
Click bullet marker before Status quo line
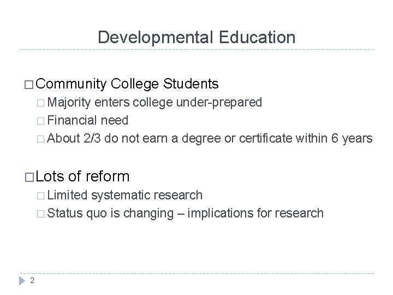(43, 213)
